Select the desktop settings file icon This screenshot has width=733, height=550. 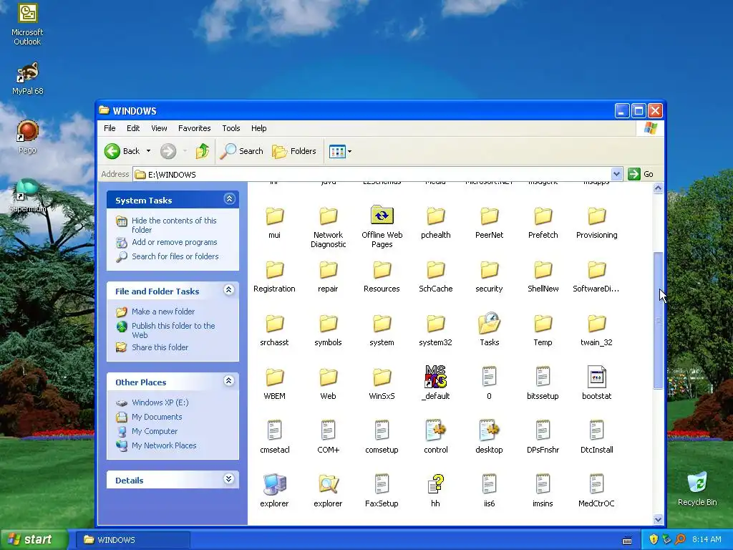pyautogui.click(x=489, y=430)
